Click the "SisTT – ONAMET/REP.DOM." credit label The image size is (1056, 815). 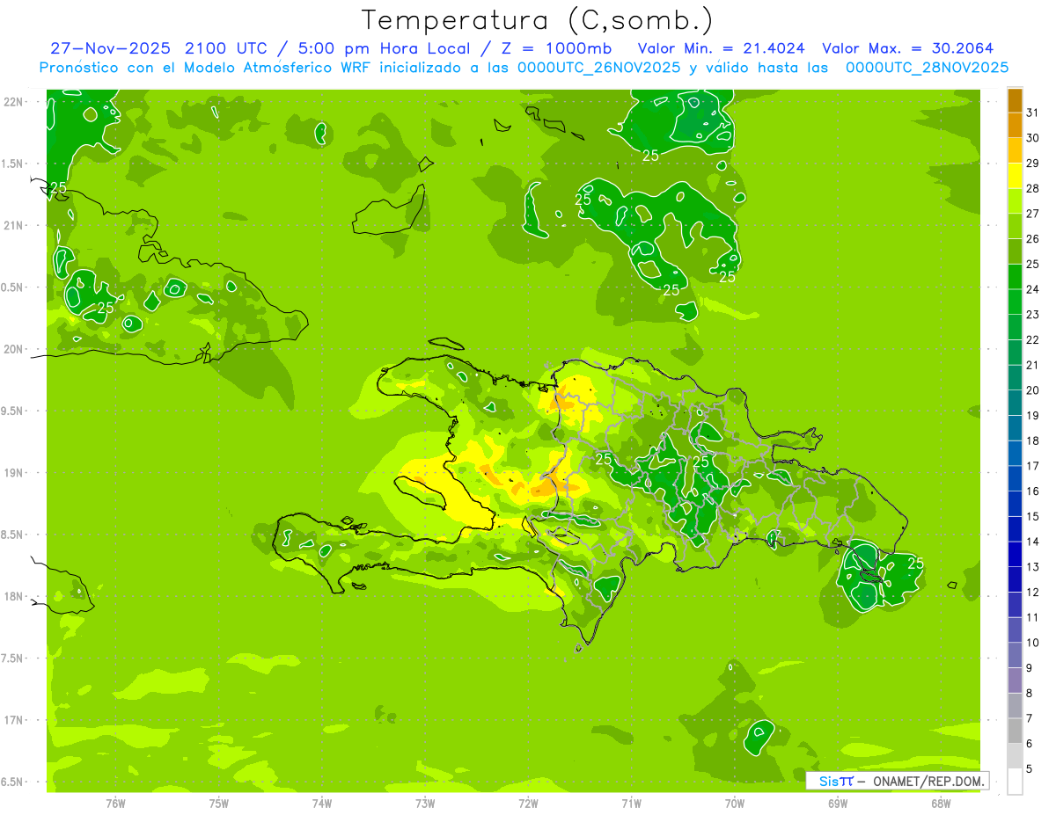coord(897,781)
